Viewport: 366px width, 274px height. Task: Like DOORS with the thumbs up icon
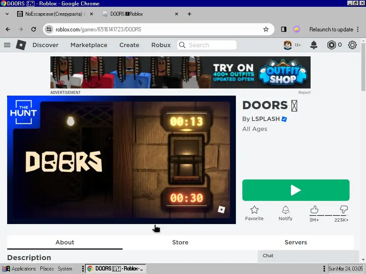[314, 209]
